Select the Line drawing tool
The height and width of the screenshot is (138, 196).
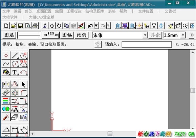click(15, 56)
